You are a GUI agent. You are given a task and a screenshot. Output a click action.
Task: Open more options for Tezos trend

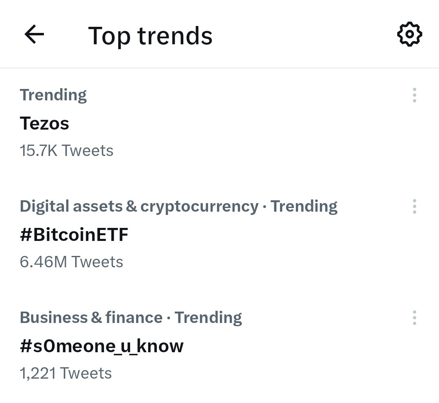(414, 95)
